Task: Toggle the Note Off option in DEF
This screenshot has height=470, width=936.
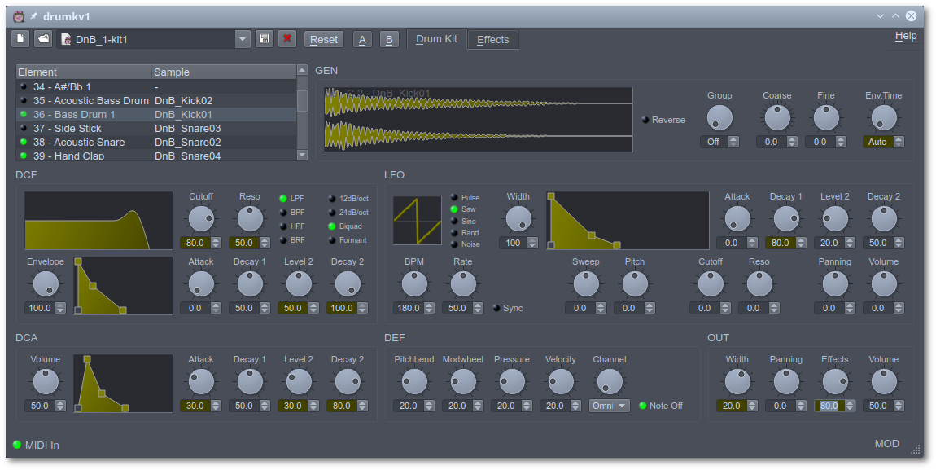Action: point(643,406)
